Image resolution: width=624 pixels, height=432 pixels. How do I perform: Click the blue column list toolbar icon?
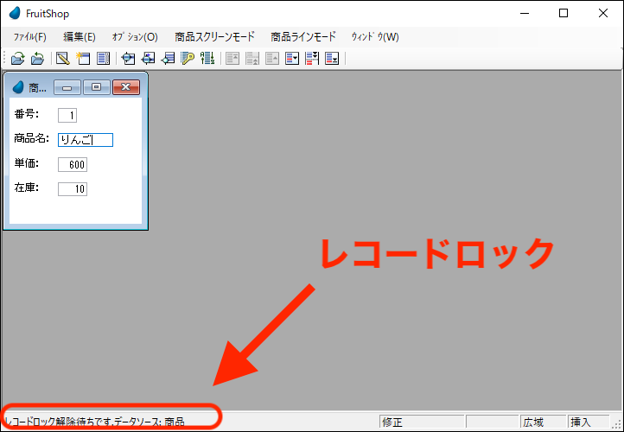103,59
